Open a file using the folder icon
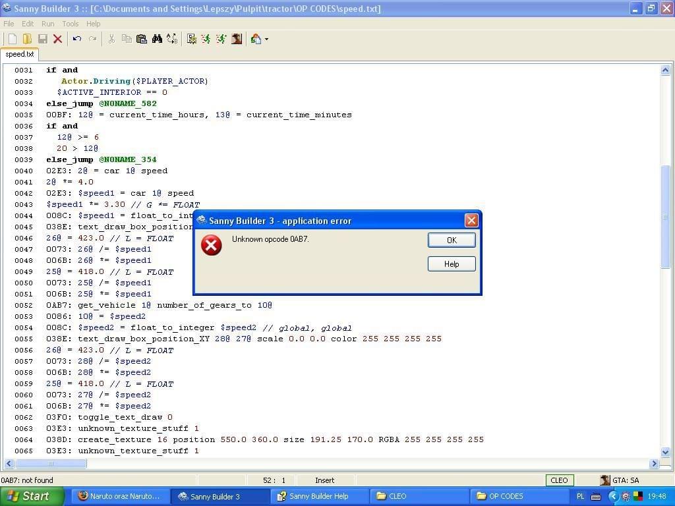Image resolution: width=675 pixels, height=506 pixels. click(x=27, y=39)
